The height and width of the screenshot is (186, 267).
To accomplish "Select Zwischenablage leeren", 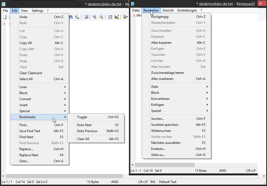I will coord(176,73).
